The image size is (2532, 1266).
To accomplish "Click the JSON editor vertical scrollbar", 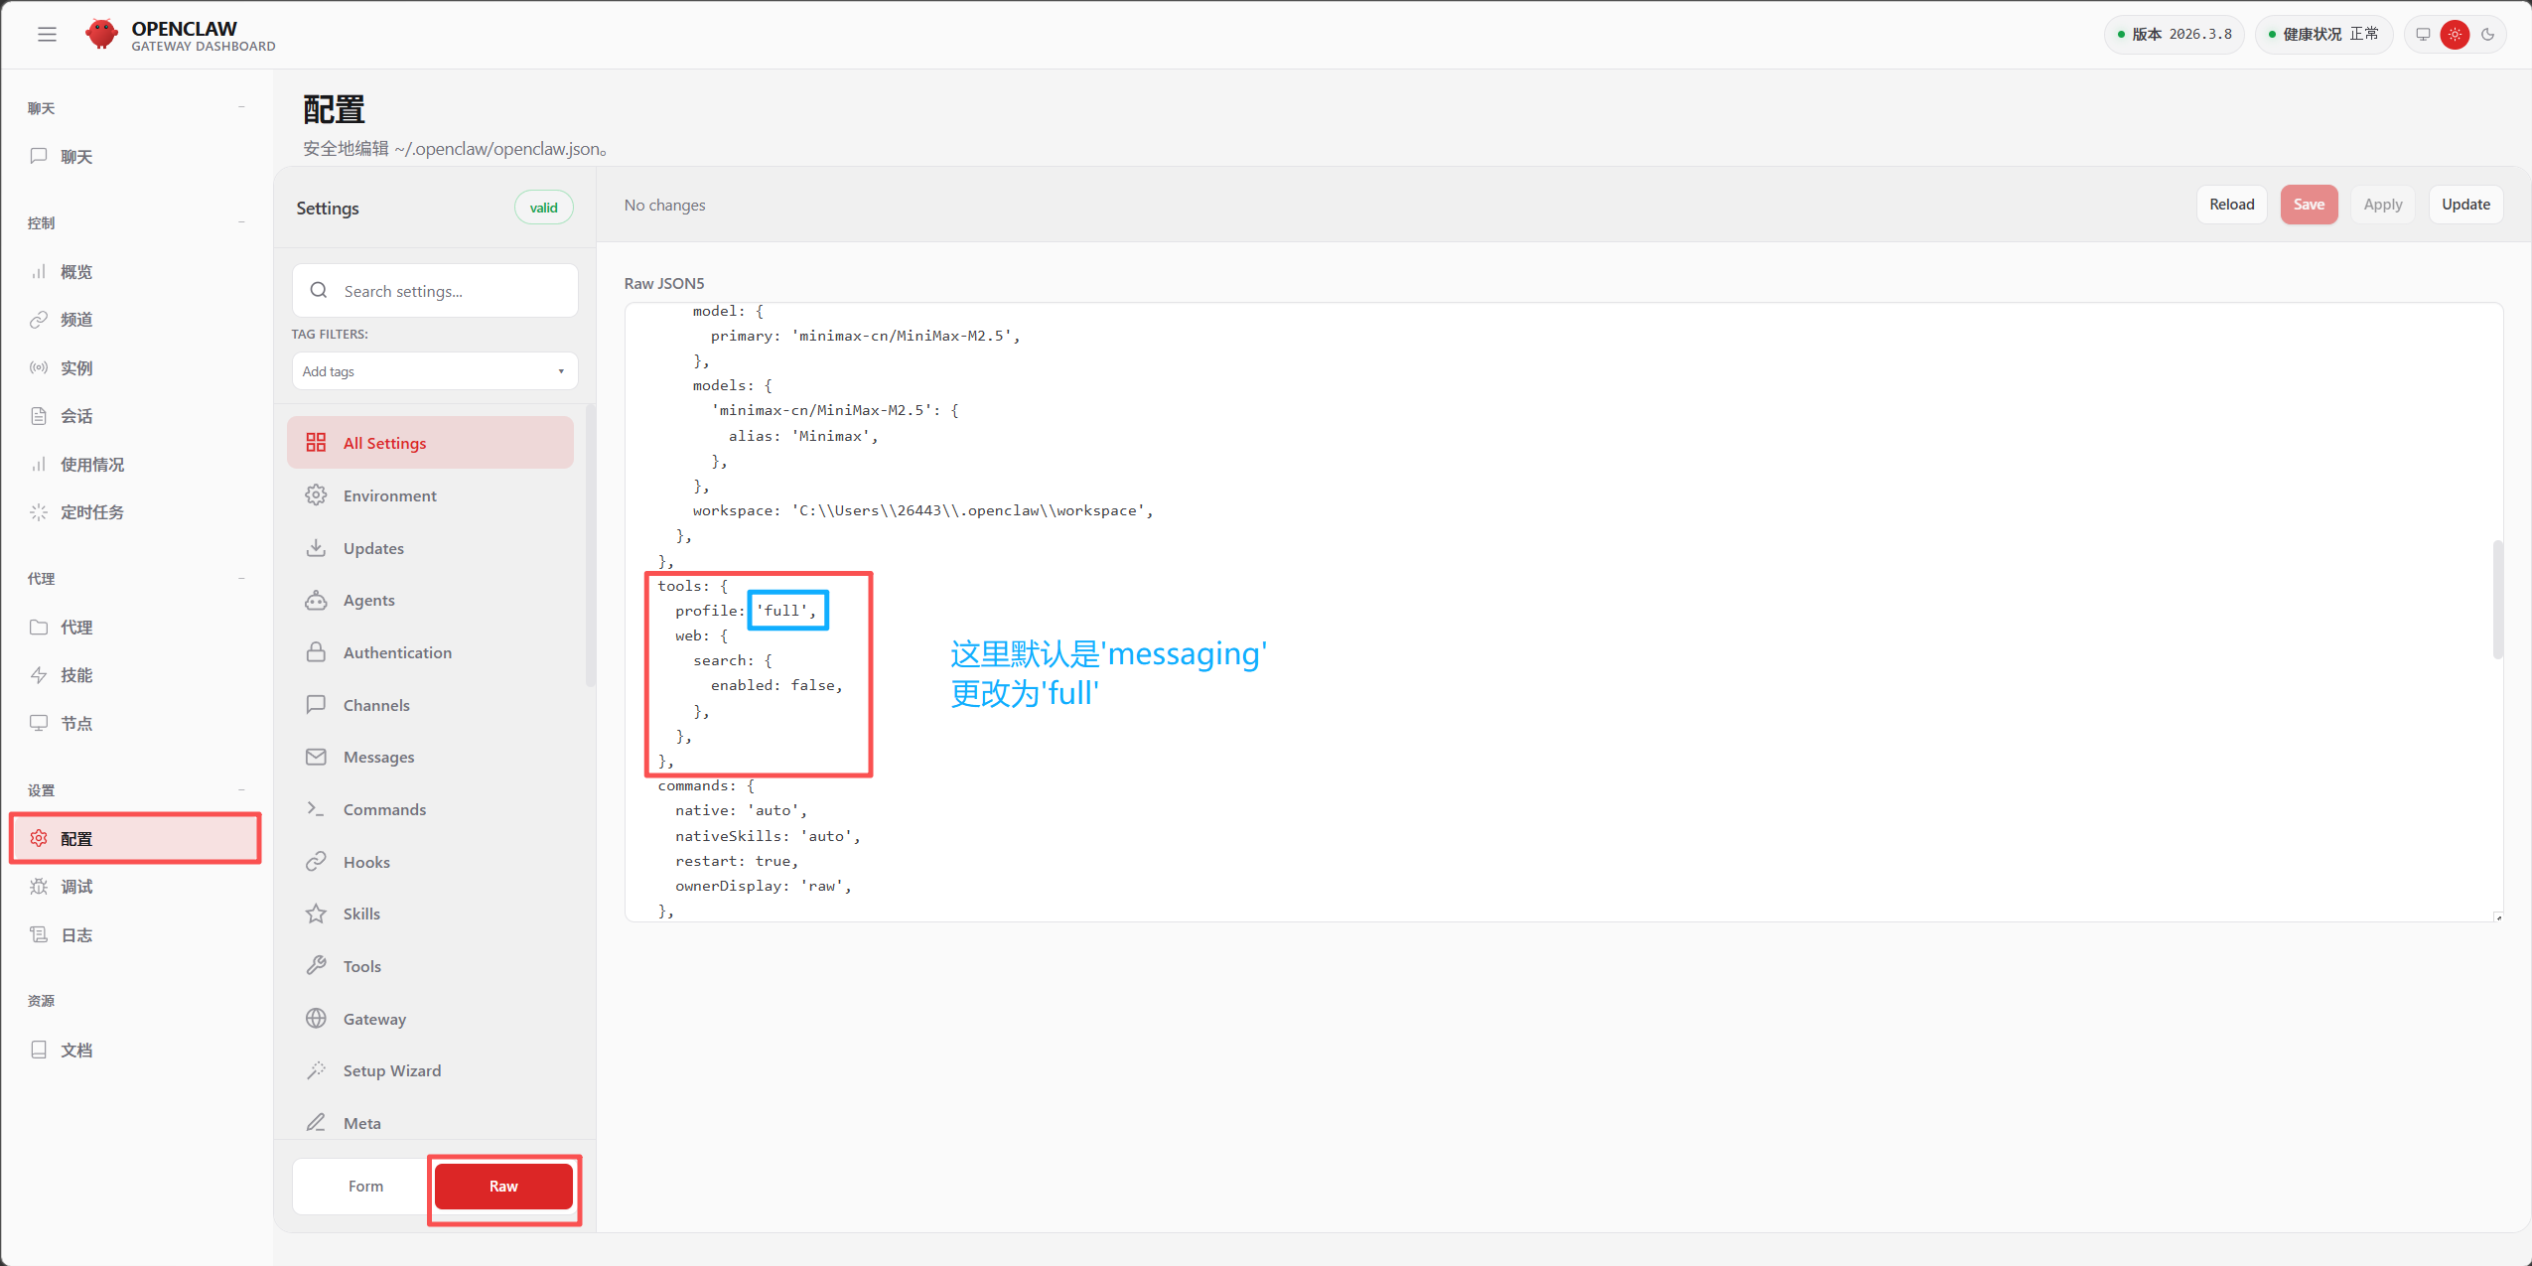I will click(2497, 600).
